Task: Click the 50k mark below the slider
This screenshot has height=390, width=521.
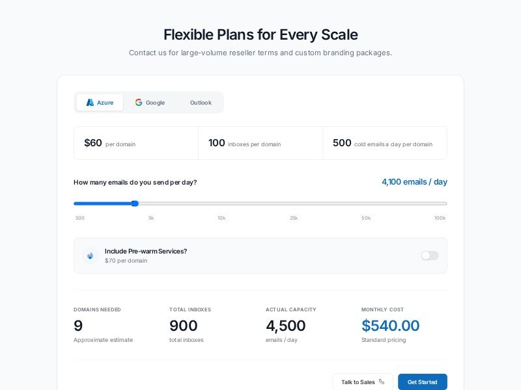Action: tap(366, 218)
